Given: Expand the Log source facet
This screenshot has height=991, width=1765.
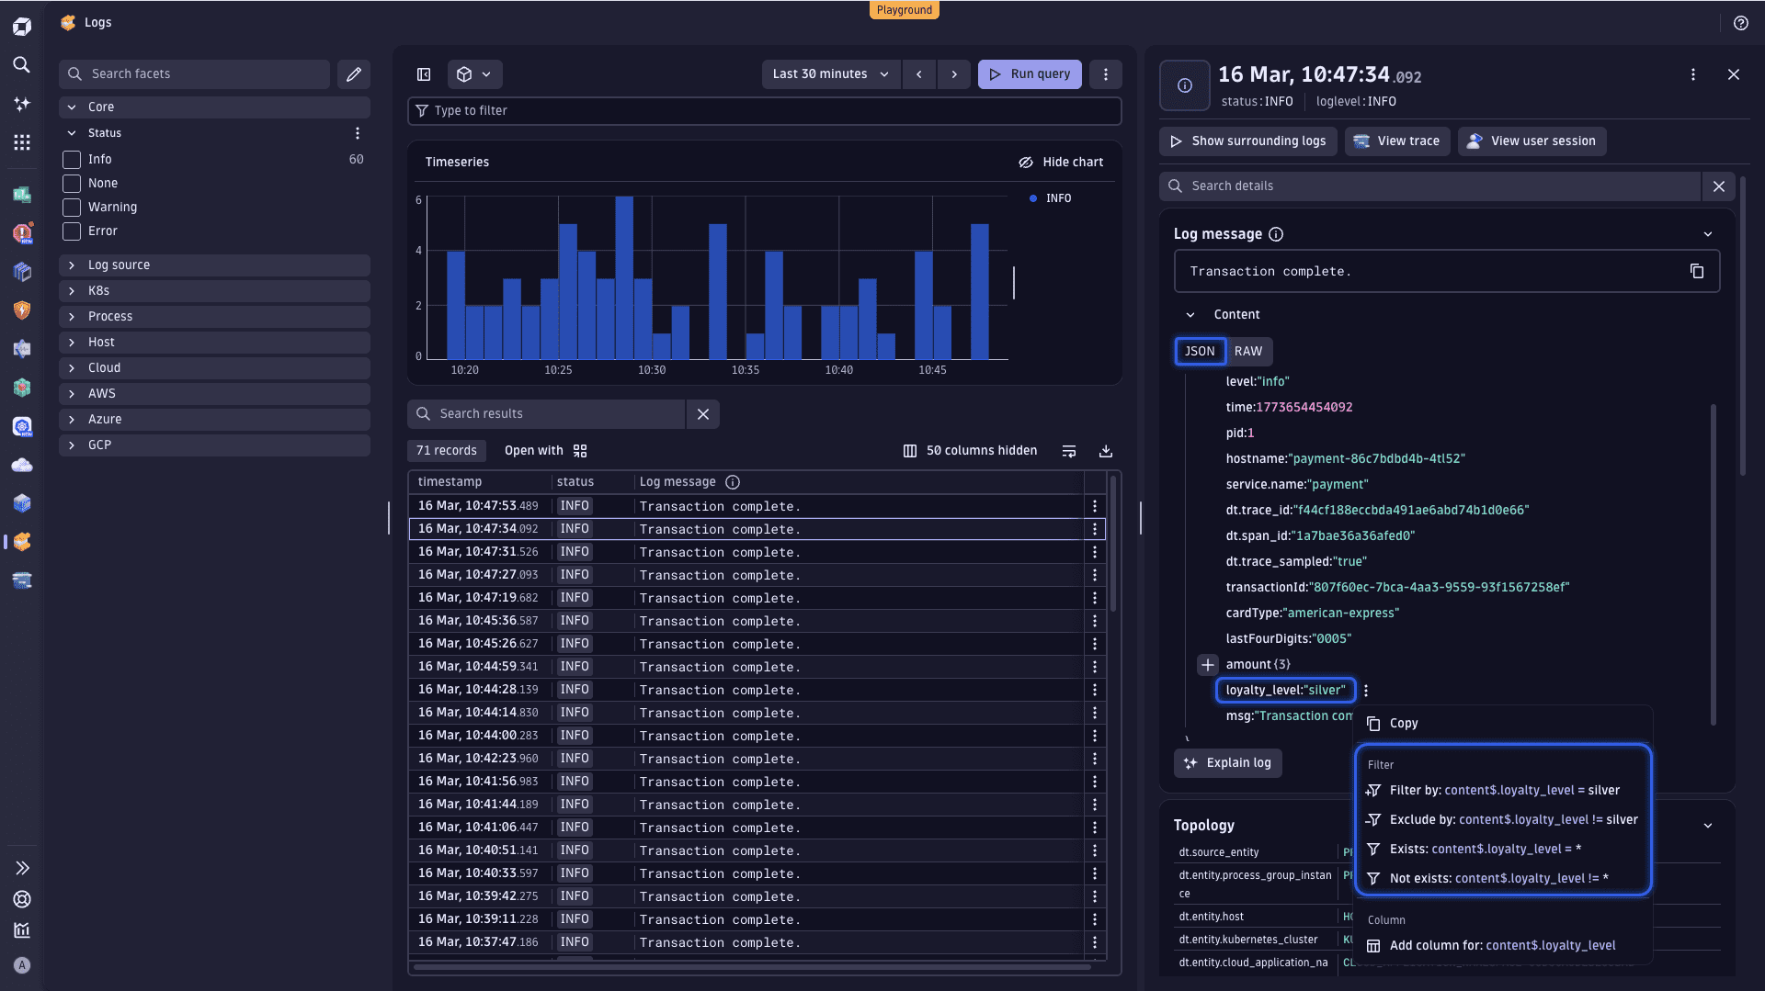Looking at the screenshot, I should pyautogui.click(x=72, y=265).
